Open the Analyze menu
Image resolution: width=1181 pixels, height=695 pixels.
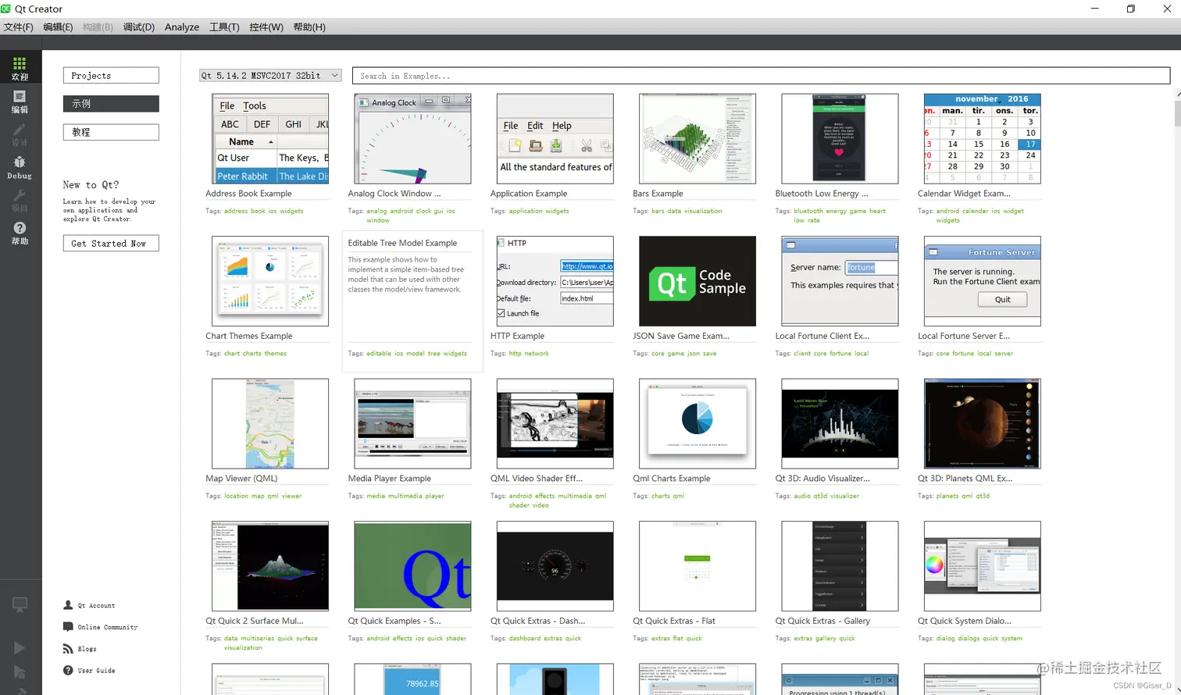point(182,27)
